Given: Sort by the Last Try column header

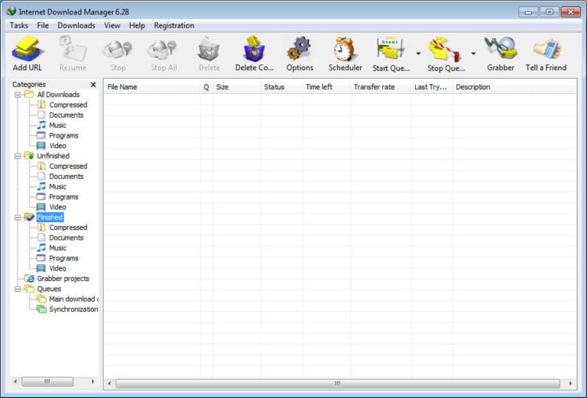Looking at the screenshot, I should [x=432, y=87].
